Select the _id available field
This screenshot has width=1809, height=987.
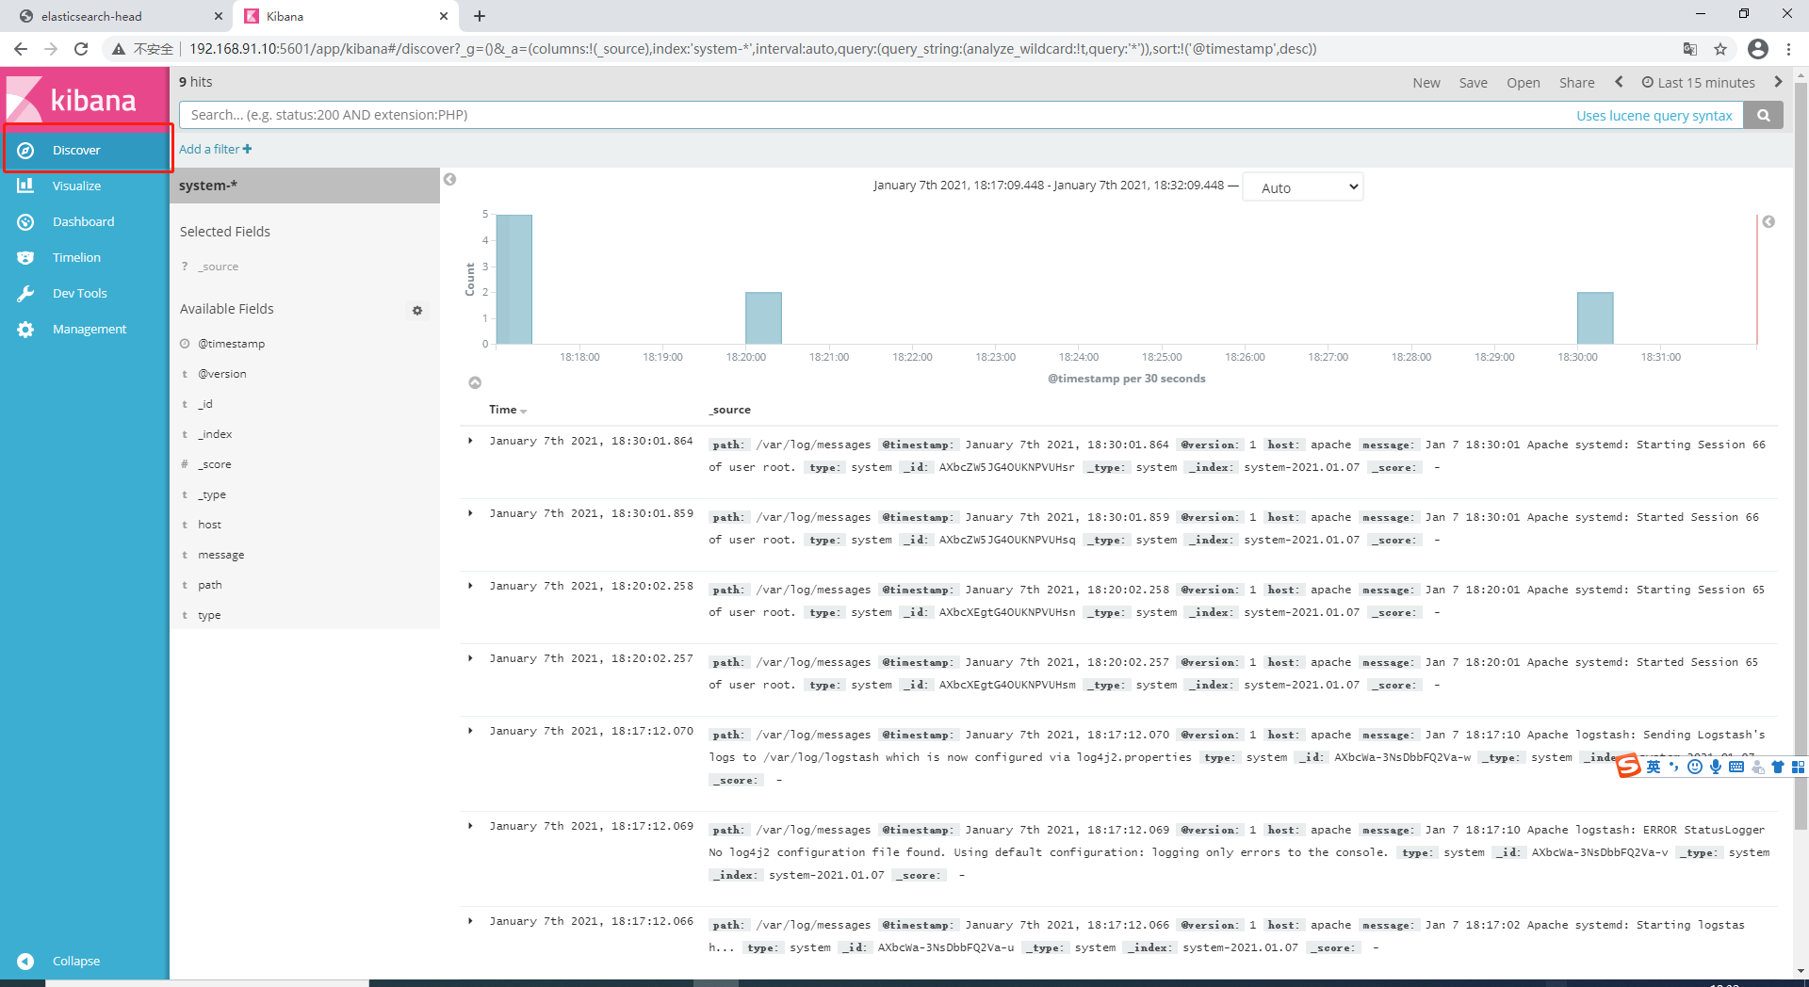click(x=205, y=404)
